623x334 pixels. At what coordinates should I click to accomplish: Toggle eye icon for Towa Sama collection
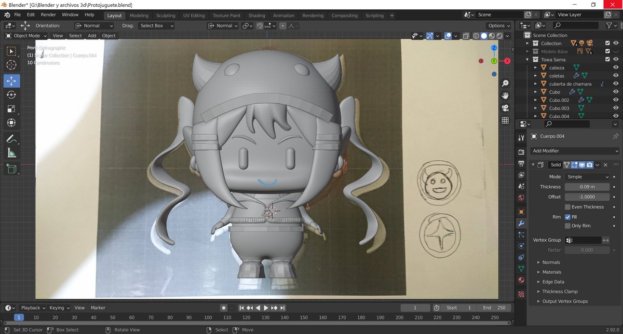(x=616, y=60)
